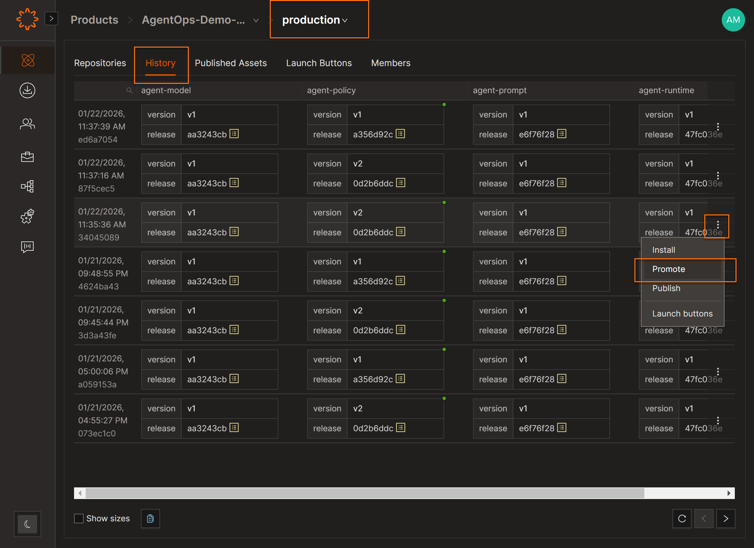Image resolution: width=754 pixels, height=548 pixels.
Task: Open the feedback chat icon in the sidebar
Action: point(27,247)
